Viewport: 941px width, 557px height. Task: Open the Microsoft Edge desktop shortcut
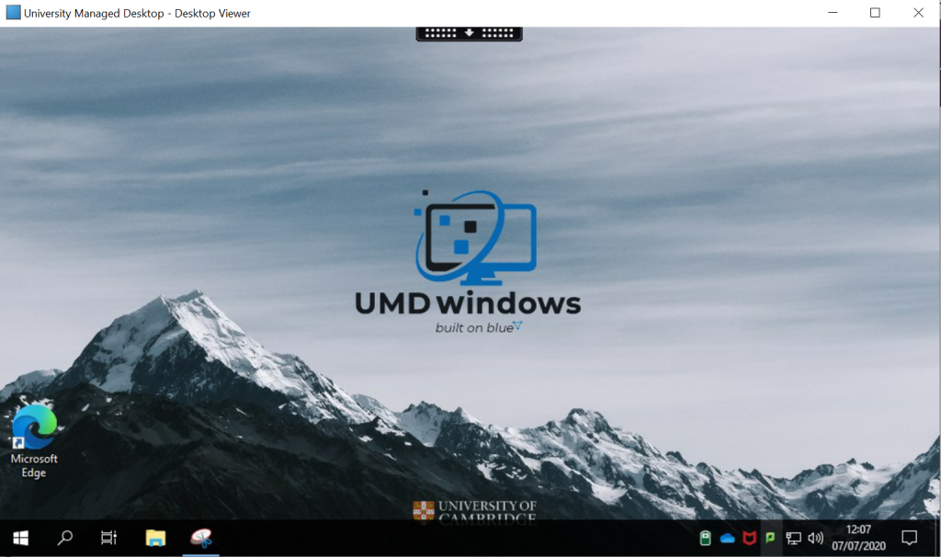(34, 442)
